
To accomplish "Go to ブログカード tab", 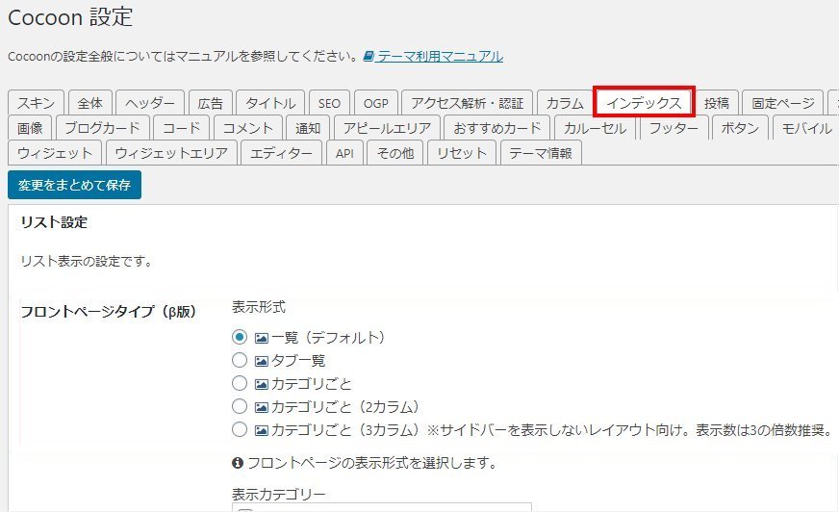I will click(x=102, y=128).
